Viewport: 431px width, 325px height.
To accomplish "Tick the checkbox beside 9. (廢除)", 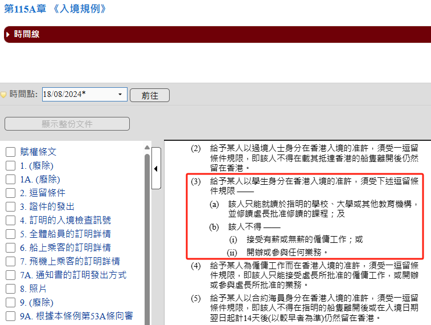I will pyautogui.click(x=10, y=302).
